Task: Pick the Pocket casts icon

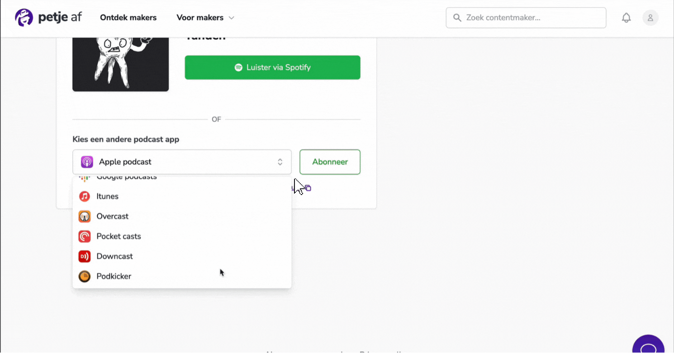Action: pos(85,236)
